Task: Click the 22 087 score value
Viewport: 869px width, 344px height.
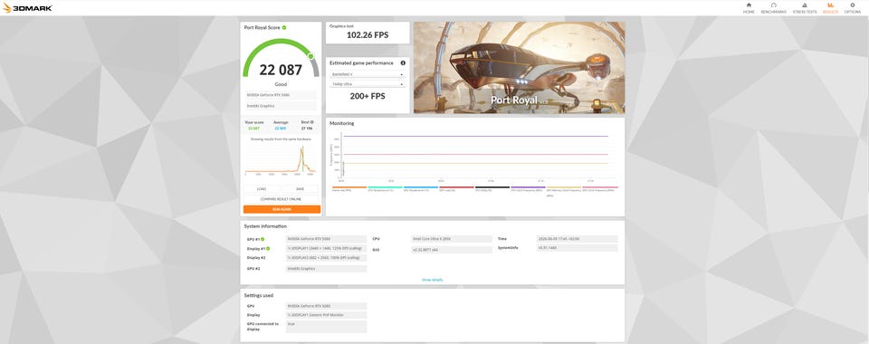Action: (x=281, y=70)
